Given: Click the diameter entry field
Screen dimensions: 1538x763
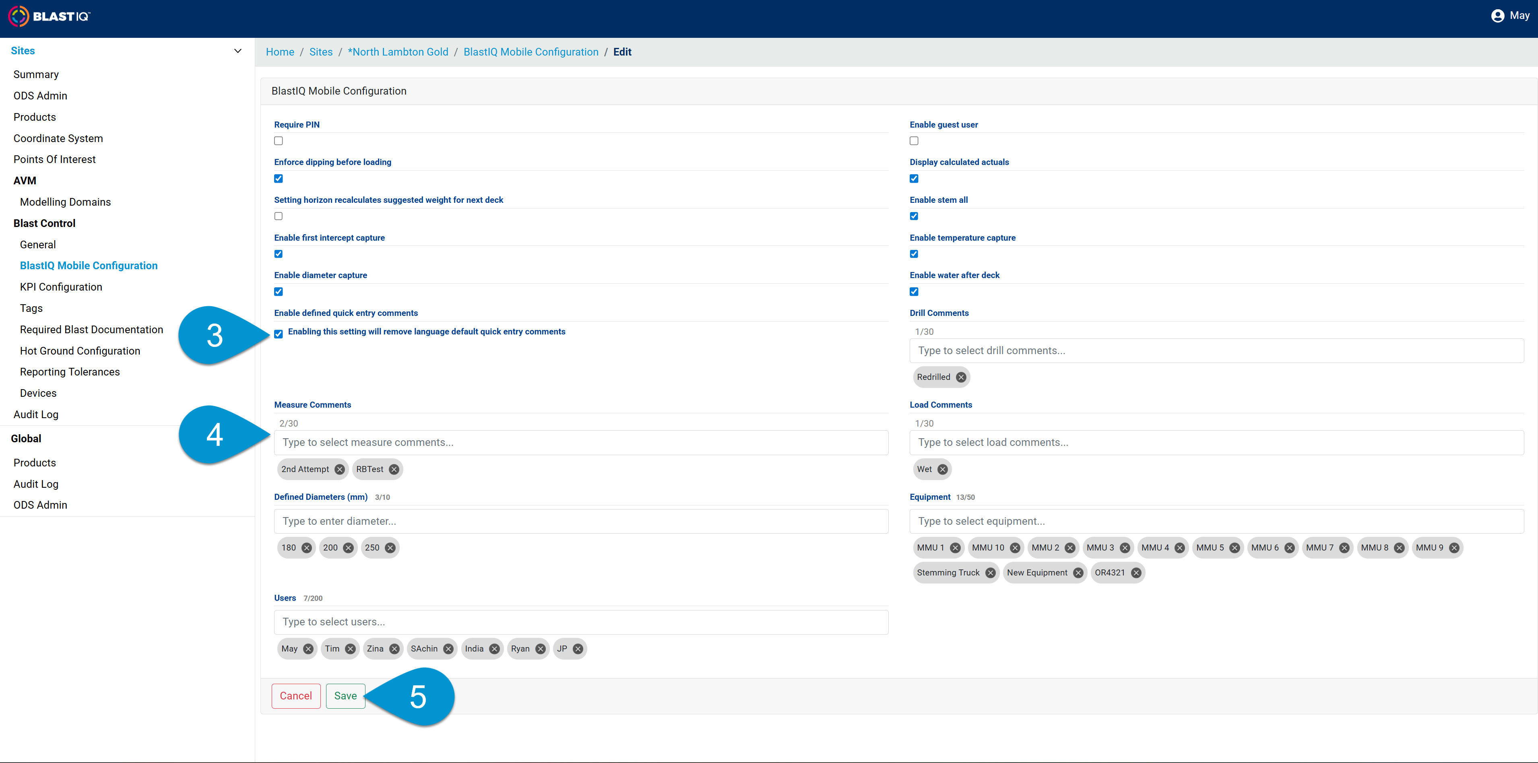Looking at the screenshot, I should [x=581, y=522].
